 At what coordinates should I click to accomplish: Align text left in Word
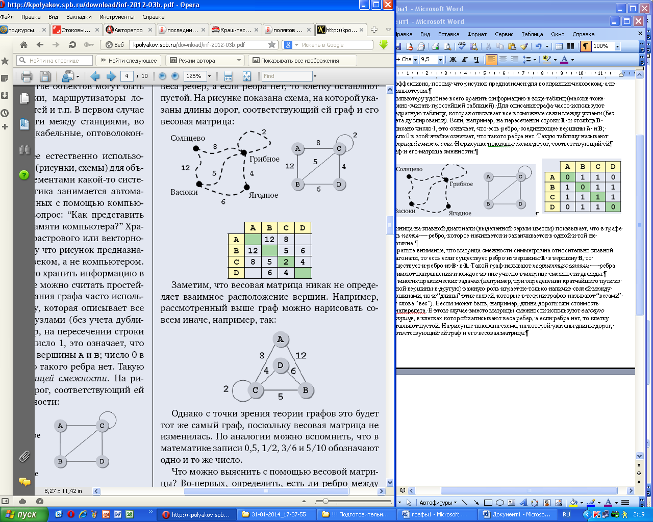(x=491, y=60)
